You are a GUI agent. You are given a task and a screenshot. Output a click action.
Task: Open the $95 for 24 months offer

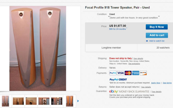117,29
